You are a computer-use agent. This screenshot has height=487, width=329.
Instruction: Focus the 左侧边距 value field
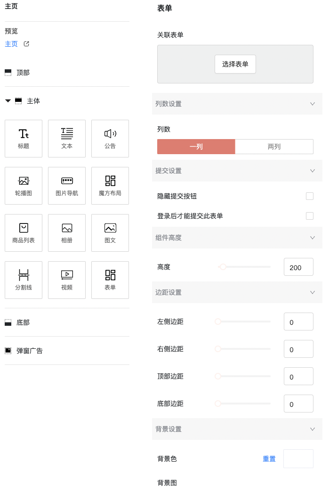298,322
